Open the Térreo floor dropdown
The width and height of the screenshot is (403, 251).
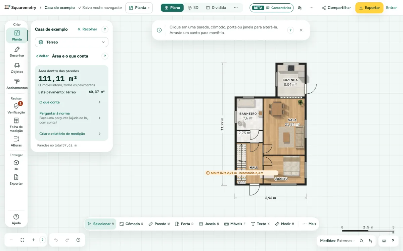click(72, 42)
